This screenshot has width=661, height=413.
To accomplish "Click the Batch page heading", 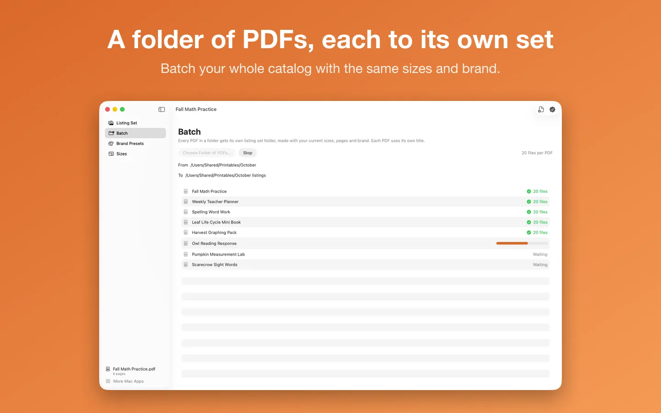I will coord(189,132).
